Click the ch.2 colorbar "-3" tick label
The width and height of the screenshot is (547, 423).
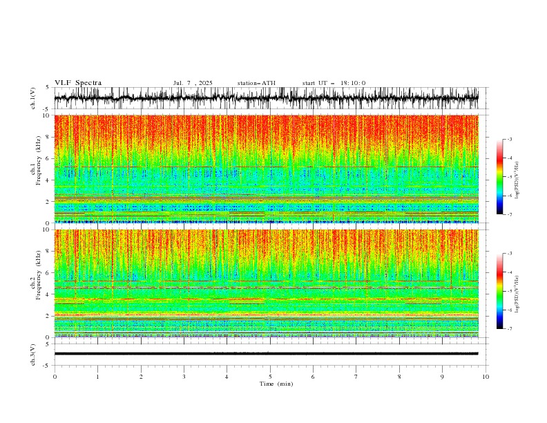point(510,254)
